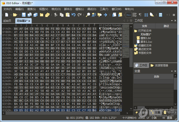179x122 pixels.
Task: Redo the last edit
Action: click(x=79, y=15)
